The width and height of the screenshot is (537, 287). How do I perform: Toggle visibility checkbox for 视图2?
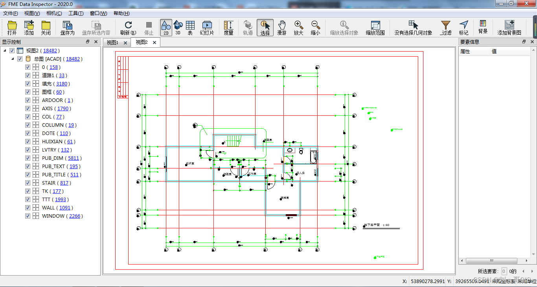click(12, 50)
